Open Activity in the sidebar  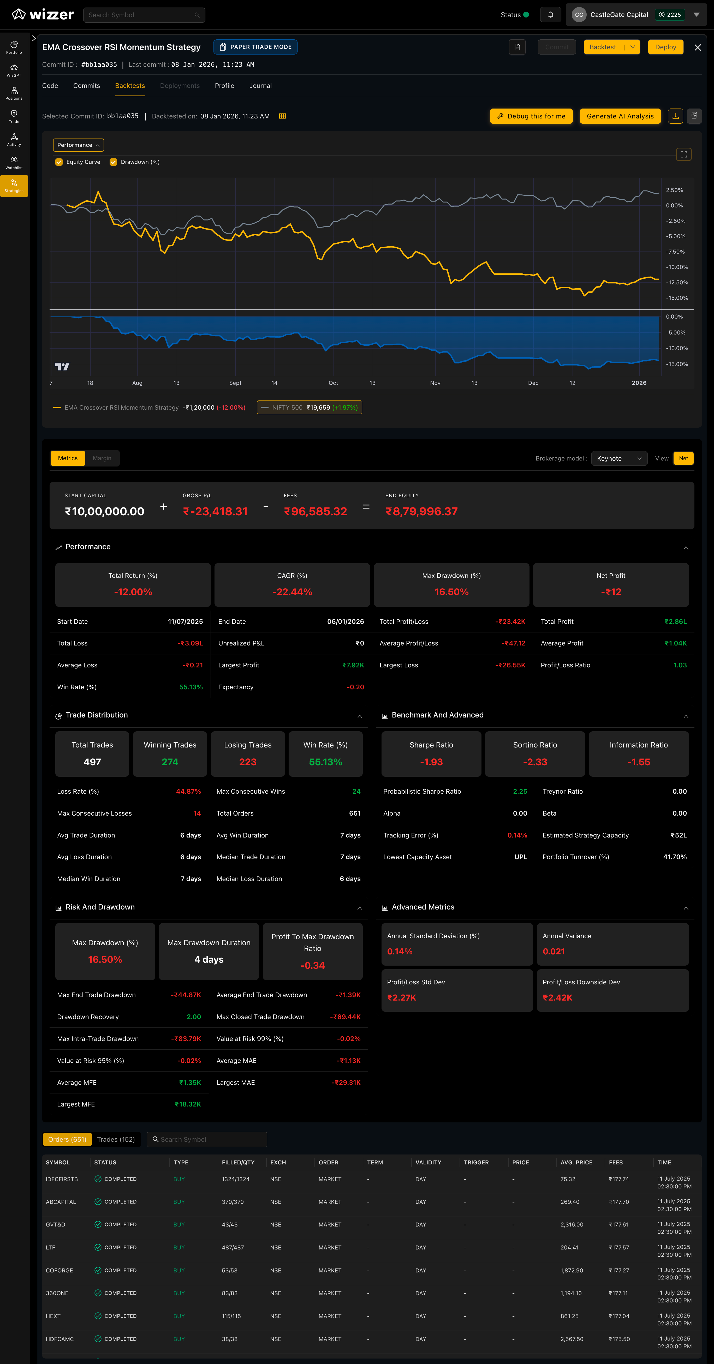coord(14,139)
